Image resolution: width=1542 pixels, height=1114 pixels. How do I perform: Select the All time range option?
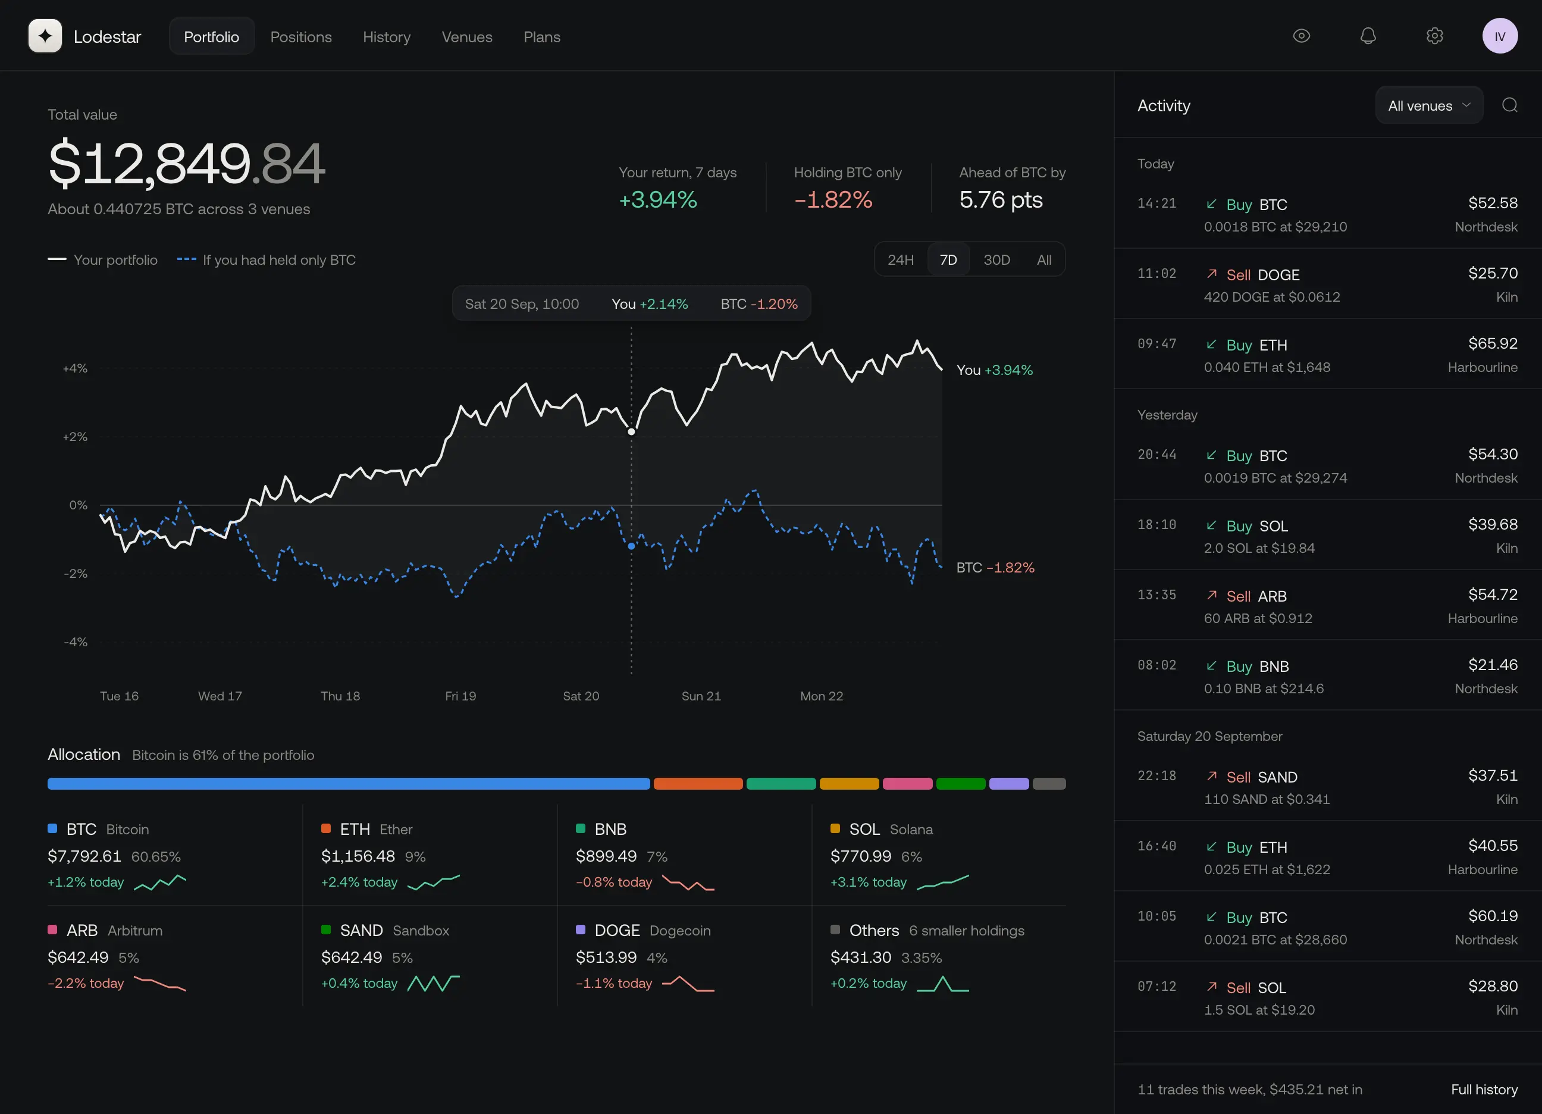coord(1043,260)
